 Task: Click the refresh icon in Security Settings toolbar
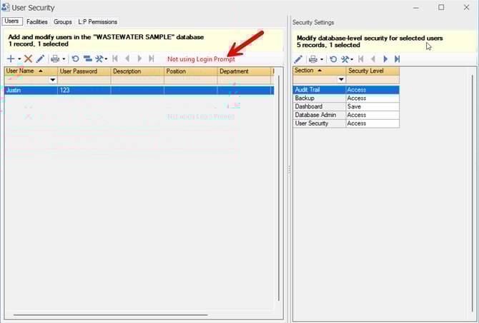[332, 58]
